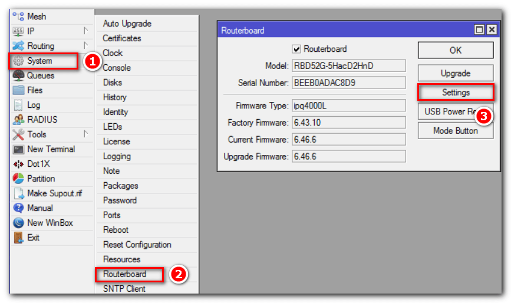Image resolution: width=511 pixels, height=303 pixels.
Task: Click the Routing icon
Action: [18, 46]
